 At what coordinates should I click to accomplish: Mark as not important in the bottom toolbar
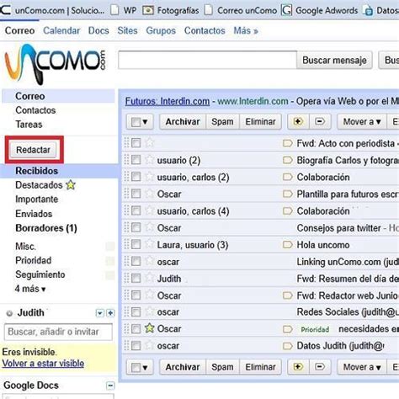point(320,367)
